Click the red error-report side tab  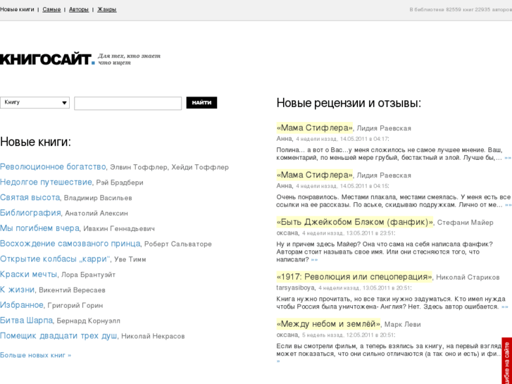507,361
